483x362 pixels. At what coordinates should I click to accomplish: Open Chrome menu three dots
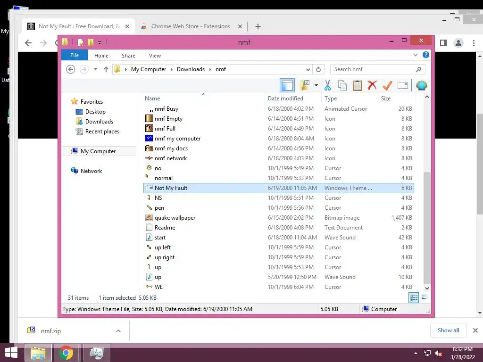click(474, 43)
